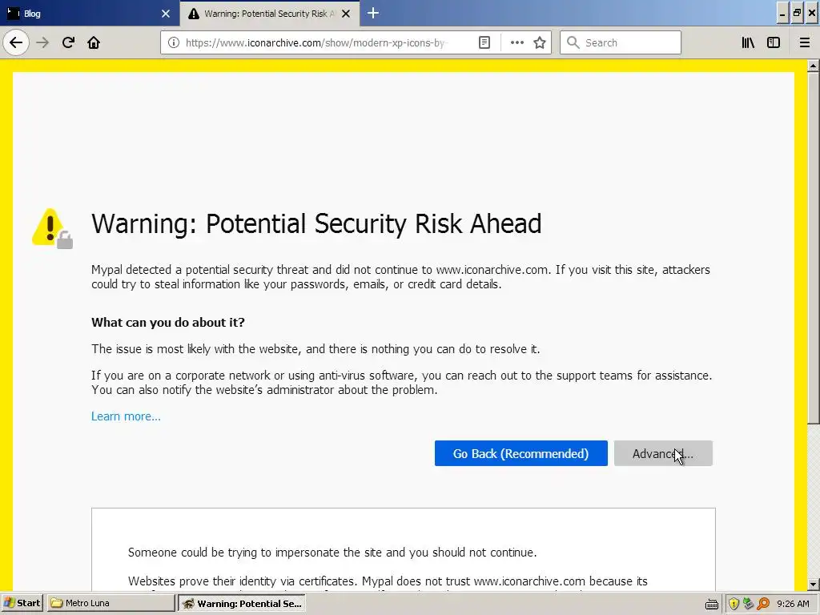Show sidebars icon in toolbar

[774, 42]
